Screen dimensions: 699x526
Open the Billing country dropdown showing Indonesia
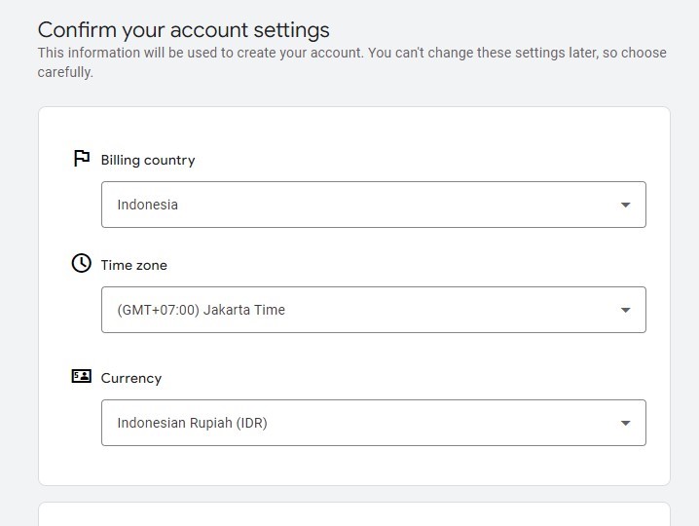tap(374, 205)
